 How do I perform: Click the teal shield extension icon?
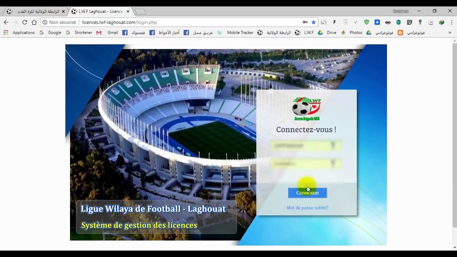point(398,22)
